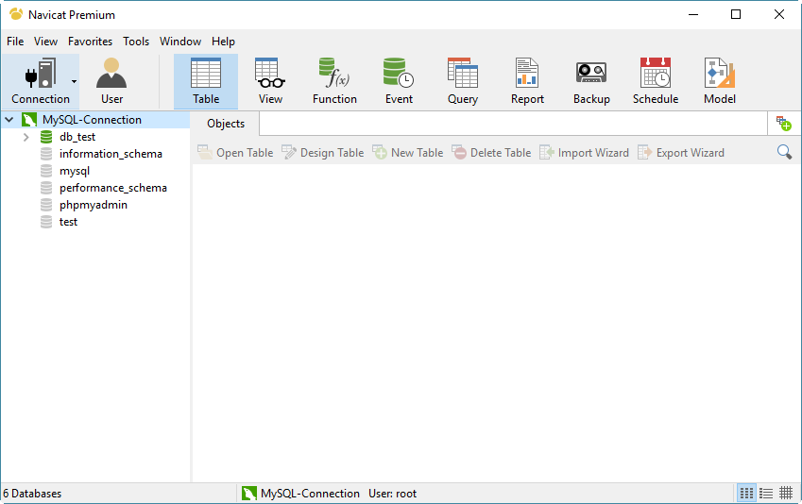Click the MySQL-Connection status bar entry
The height and width of the screenshot is (504, 802).
click(302, 494)
